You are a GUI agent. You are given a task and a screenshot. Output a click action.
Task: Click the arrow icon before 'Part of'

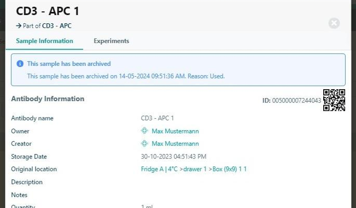click(x=18, y=26)
